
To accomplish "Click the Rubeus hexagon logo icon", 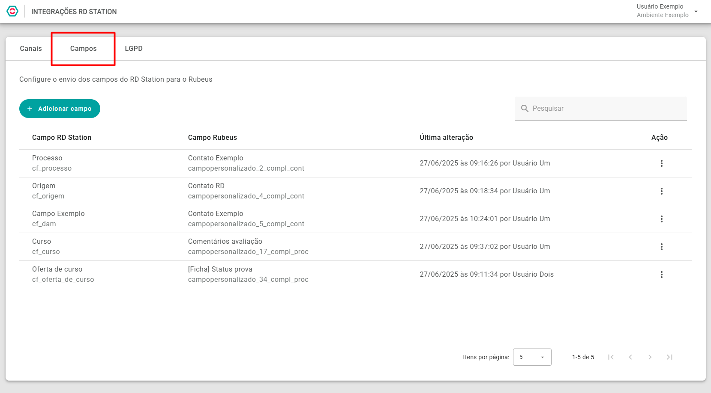I will coord(12,12).
